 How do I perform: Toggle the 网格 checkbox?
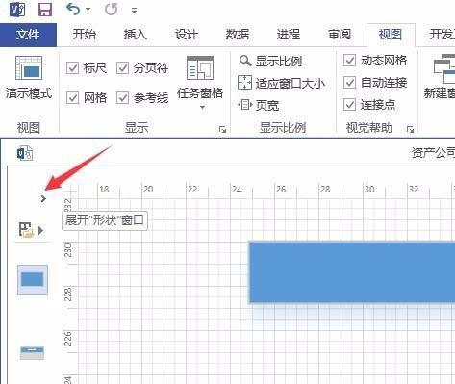click(72, 97)
